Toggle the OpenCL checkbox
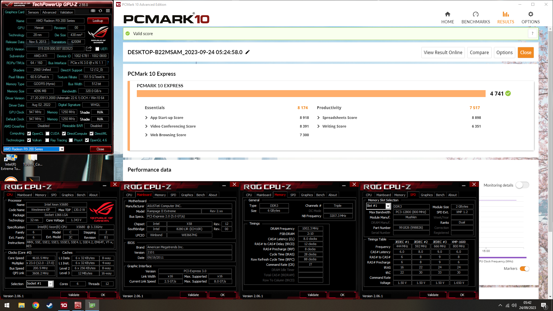The image size is (553, 311). coord(29,134)
